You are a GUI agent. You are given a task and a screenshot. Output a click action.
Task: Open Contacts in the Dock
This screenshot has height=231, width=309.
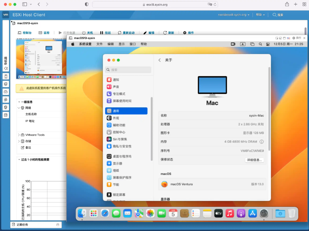pyautogui.click(x=184, y=213)
